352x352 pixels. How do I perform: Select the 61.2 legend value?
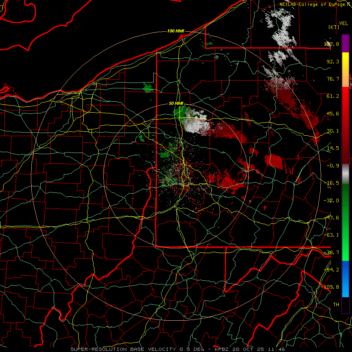[x=333, y=96]
